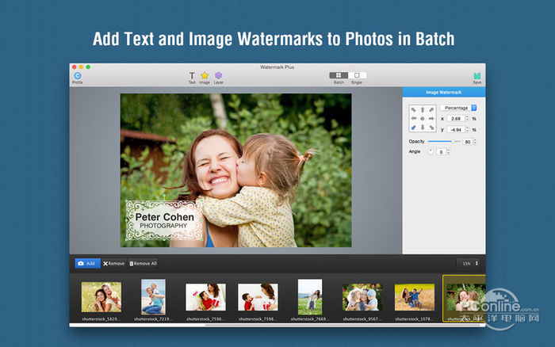Switch to Single mode

pos(357,75)
